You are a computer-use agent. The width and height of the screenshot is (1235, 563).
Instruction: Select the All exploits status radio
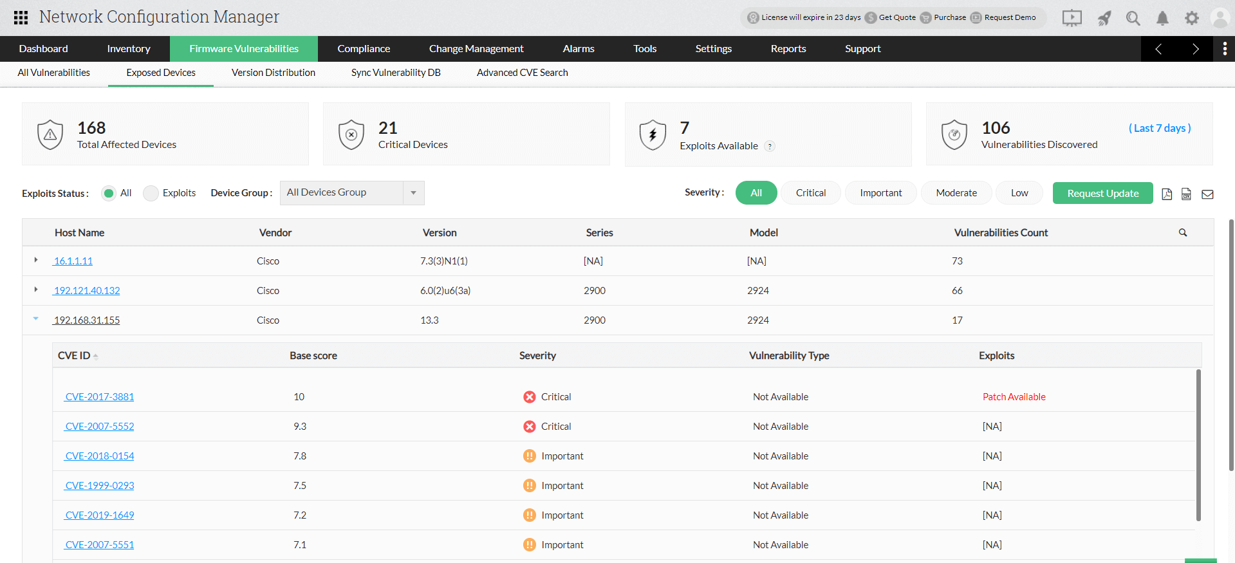(x=109, y=193)
